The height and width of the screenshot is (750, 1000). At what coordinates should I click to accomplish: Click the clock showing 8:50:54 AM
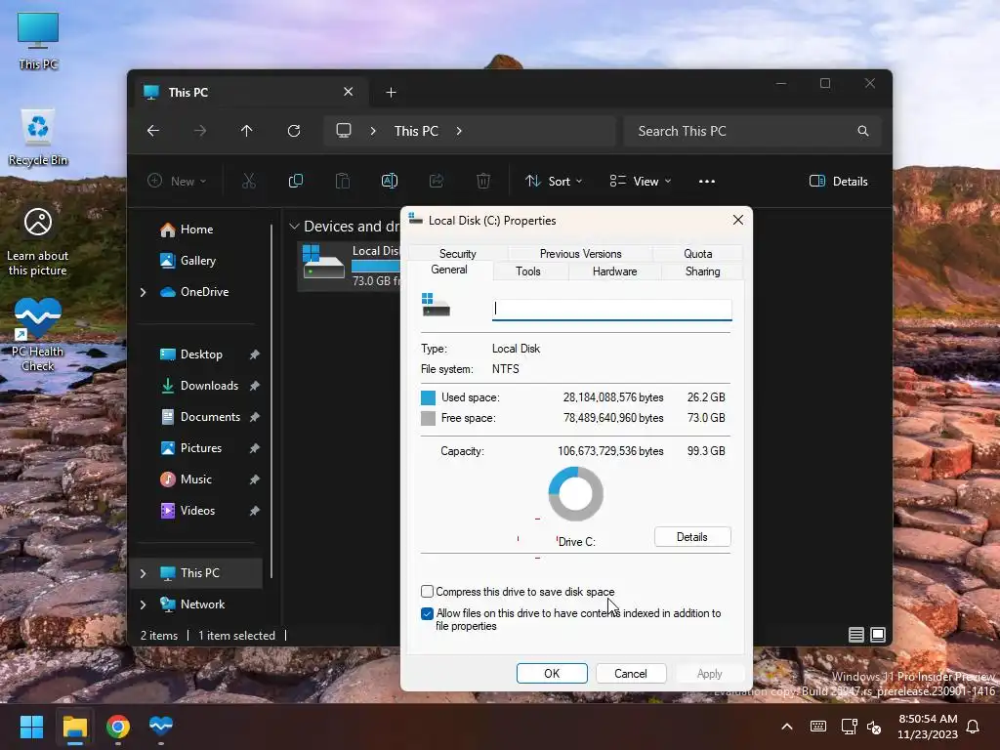click(928, 719)
